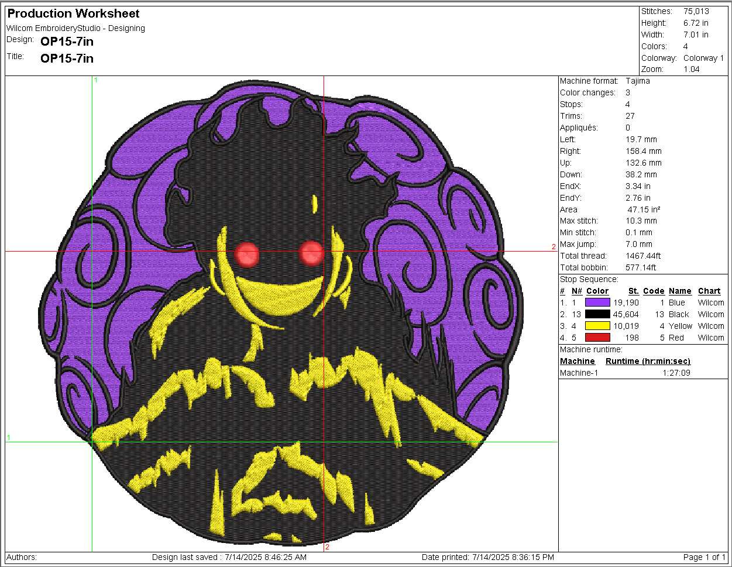Viewport: 732px width, 567px height.
Task: Click the color name "Black"
Action: [679, 314]
